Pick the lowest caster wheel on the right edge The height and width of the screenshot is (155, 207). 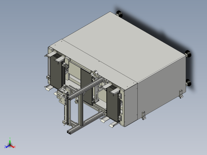pyautogui.click(x=188, y=83)
